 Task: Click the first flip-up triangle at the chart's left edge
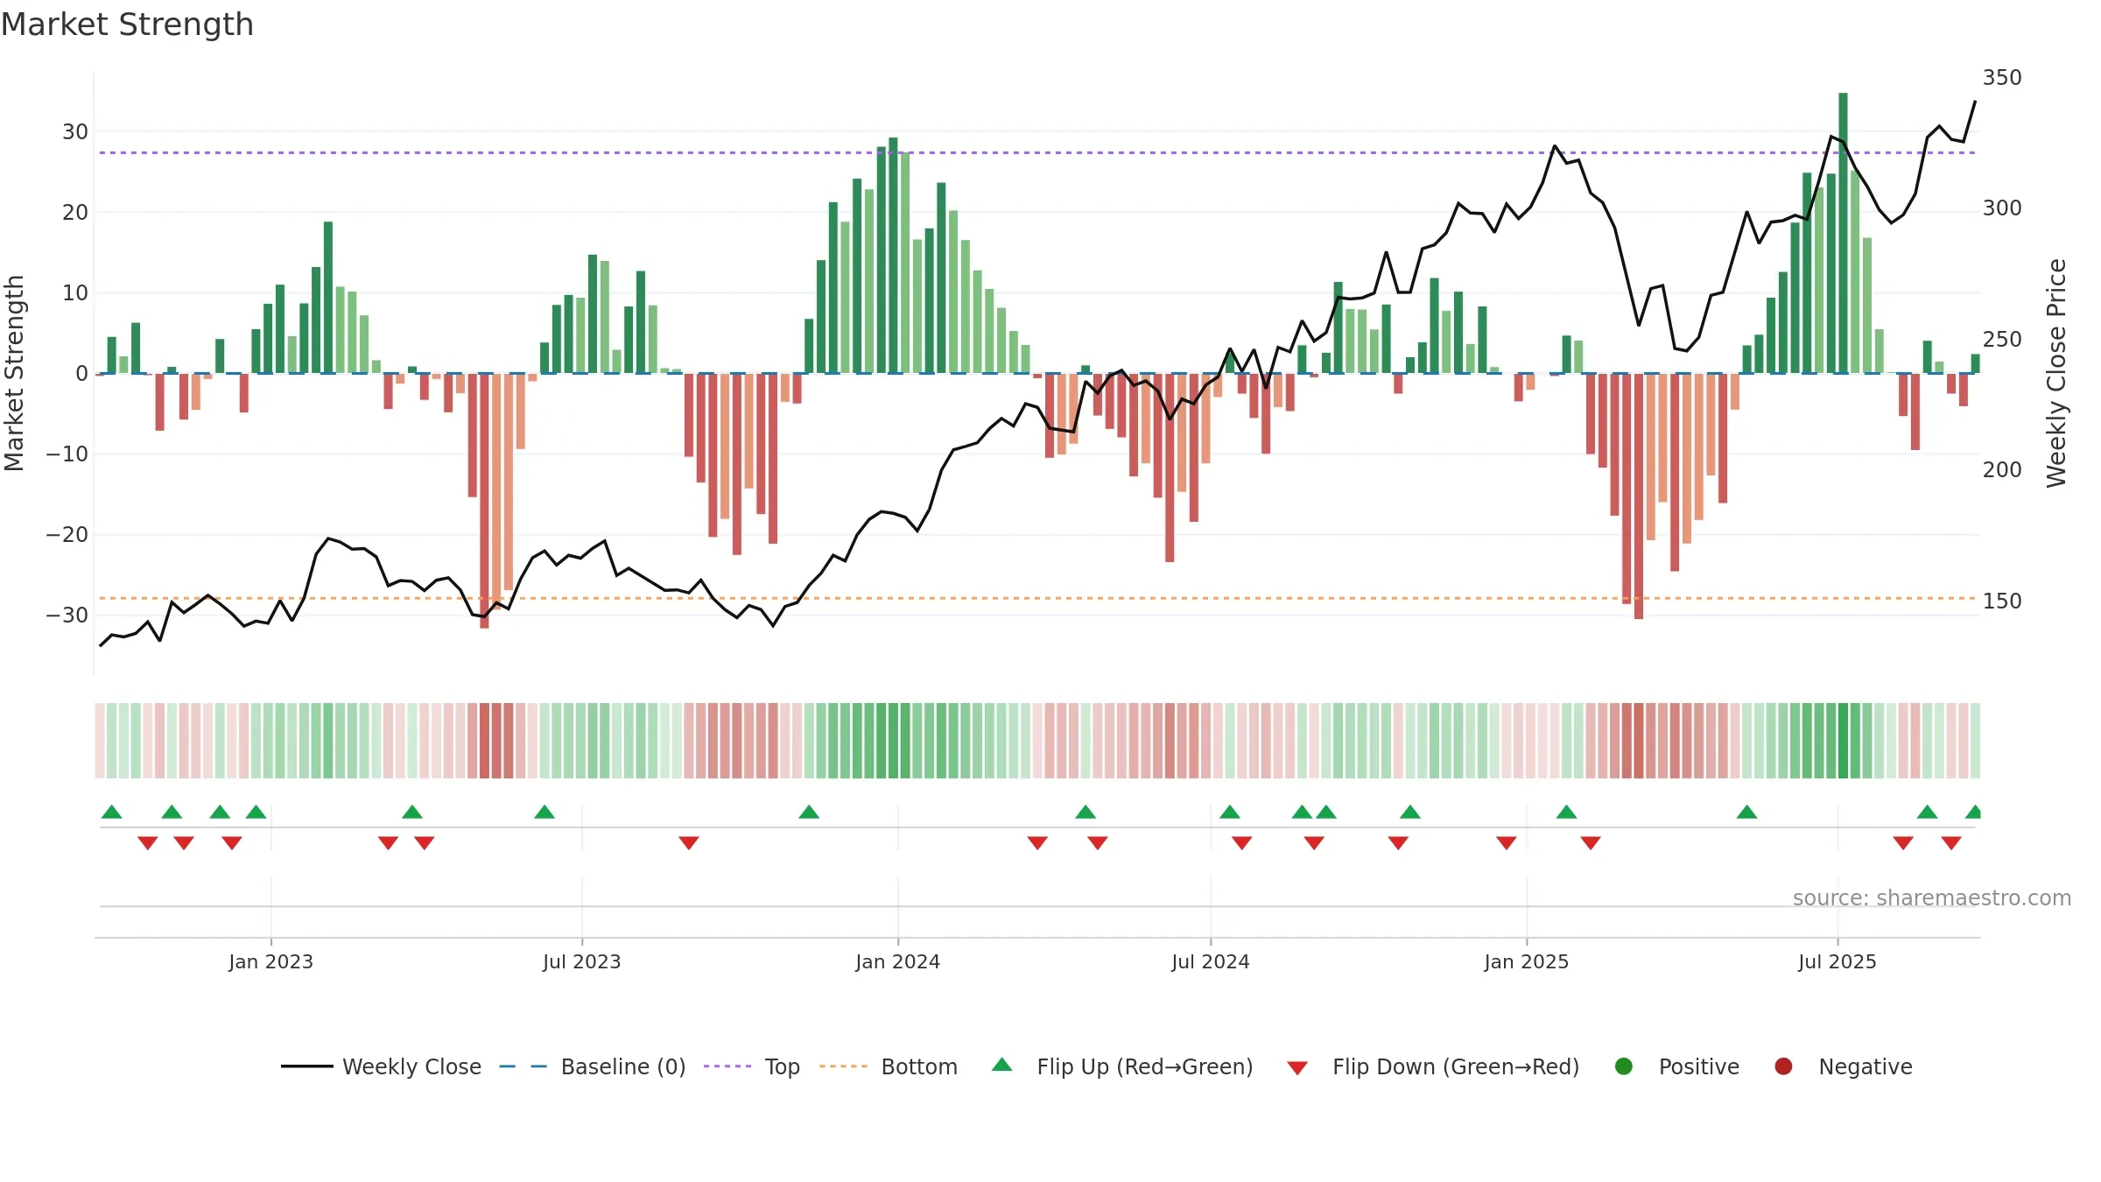[112, 813]
